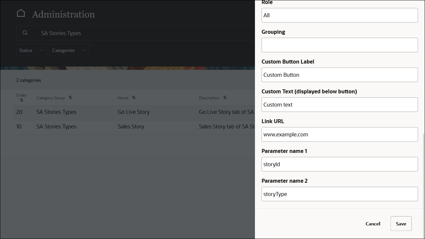
Task: Click the search magnifier icon
Action: [x=25, y=33]
